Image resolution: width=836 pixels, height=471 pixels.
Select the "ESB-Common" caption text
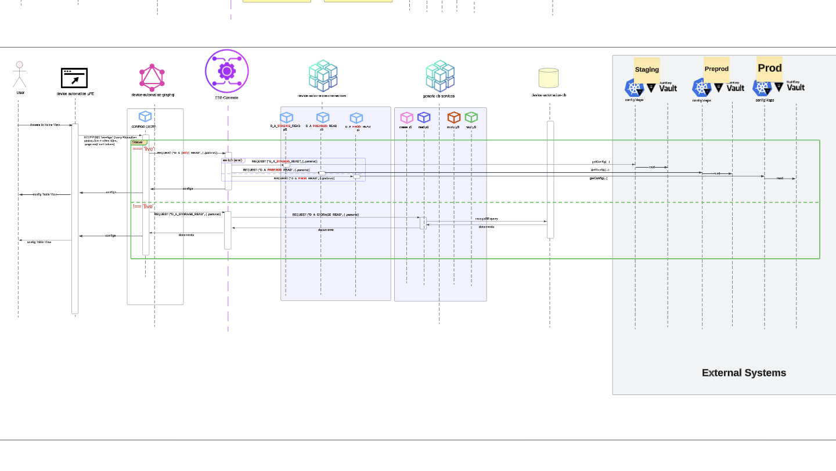coord(226,98)
